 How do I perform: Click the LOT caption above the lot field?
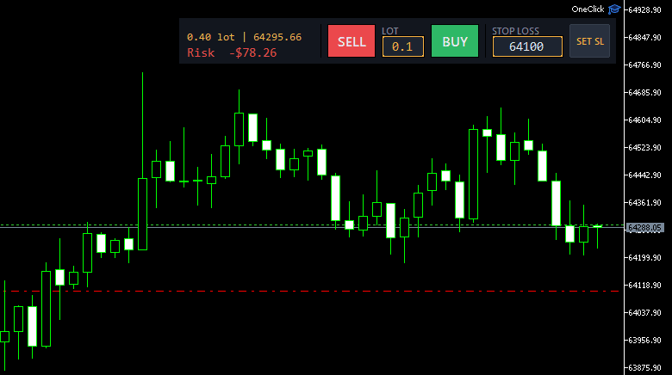[390, 31]
